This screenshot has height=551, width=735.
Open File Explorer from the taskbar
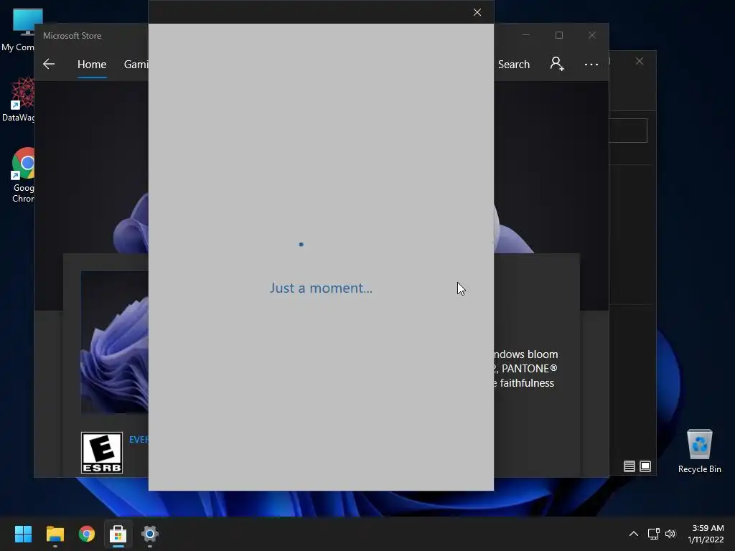pyautogui.click(x=55, y=534)
